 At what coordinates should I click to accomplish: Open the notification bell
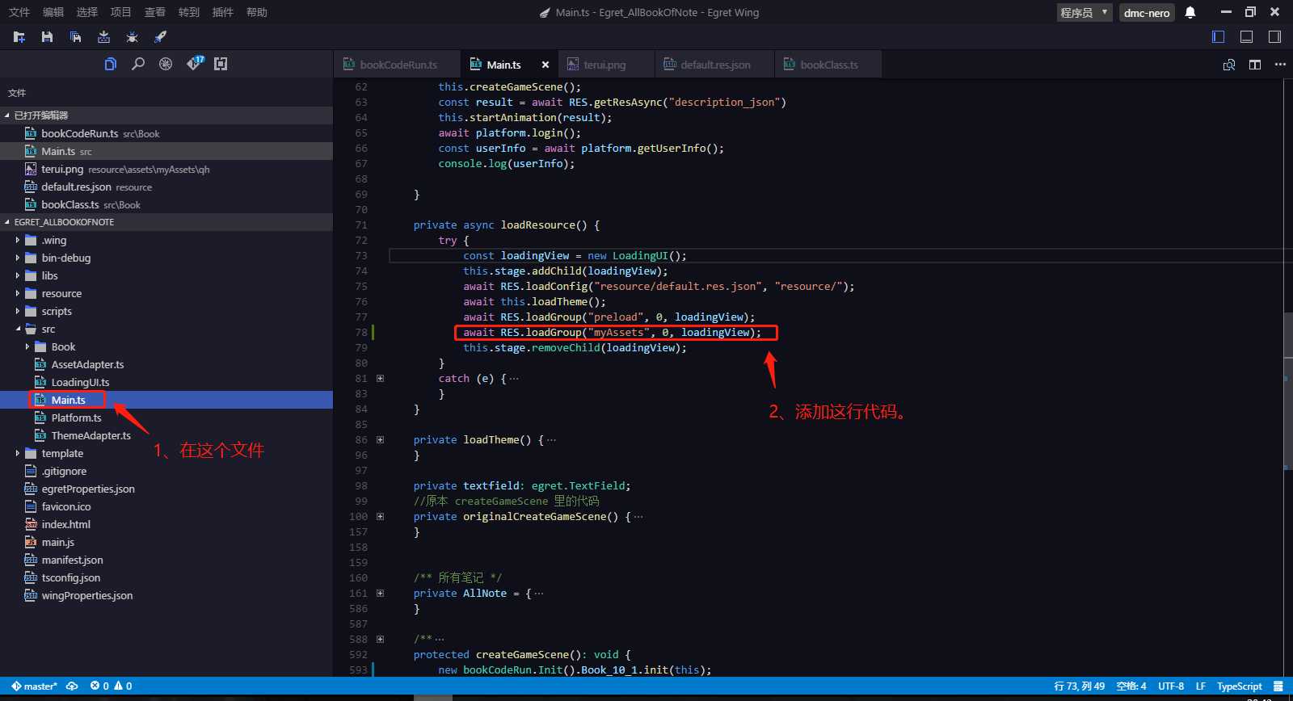coord(1190,12)
